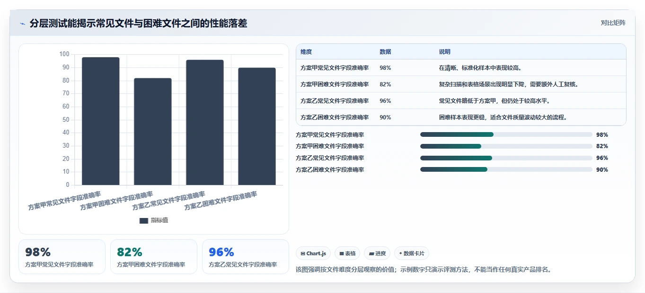Screen dimensions: 645x293
Task: Click the 说明 column header
Action: (x=445, y=52)
